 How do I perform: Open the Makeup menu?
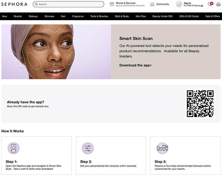coord(33,16)
